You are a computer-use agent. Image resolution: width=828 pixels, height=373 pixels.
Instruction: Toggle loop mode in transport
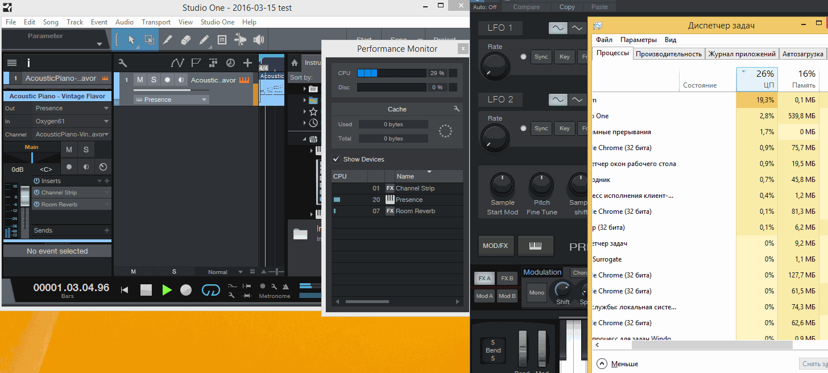tap(211, 290)
